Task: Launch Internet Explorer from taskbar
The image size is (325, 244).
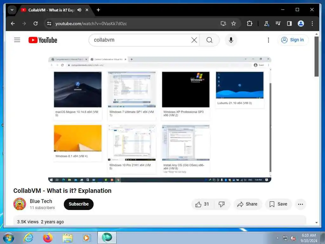Action: click(28, 238)
